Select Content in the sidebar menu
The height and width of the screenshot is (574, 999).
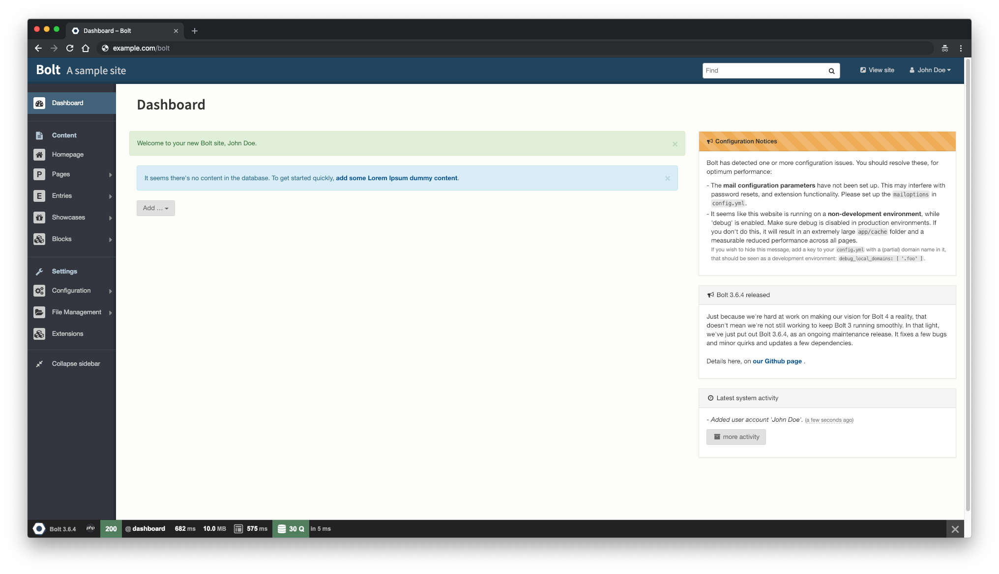pos(64,135)
